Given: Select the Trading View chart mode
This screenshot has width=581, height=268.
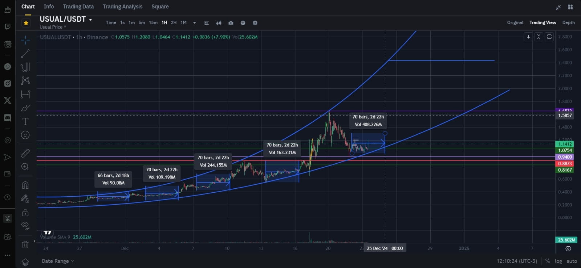Looking at the screenshot, I should click(x=543, y=22).
